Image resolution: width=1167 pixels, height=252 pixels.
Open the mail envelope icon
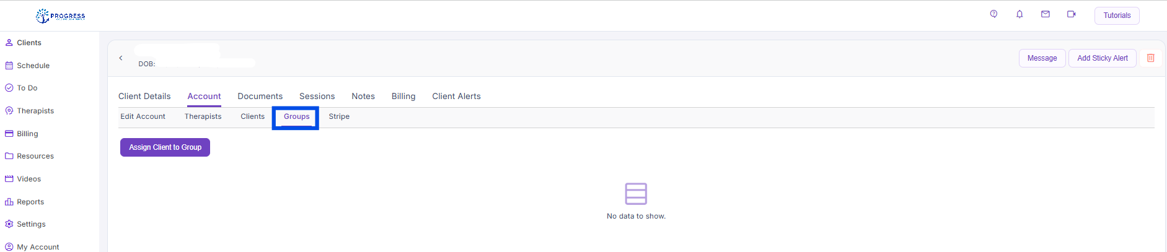click(x=1046, y=14)
